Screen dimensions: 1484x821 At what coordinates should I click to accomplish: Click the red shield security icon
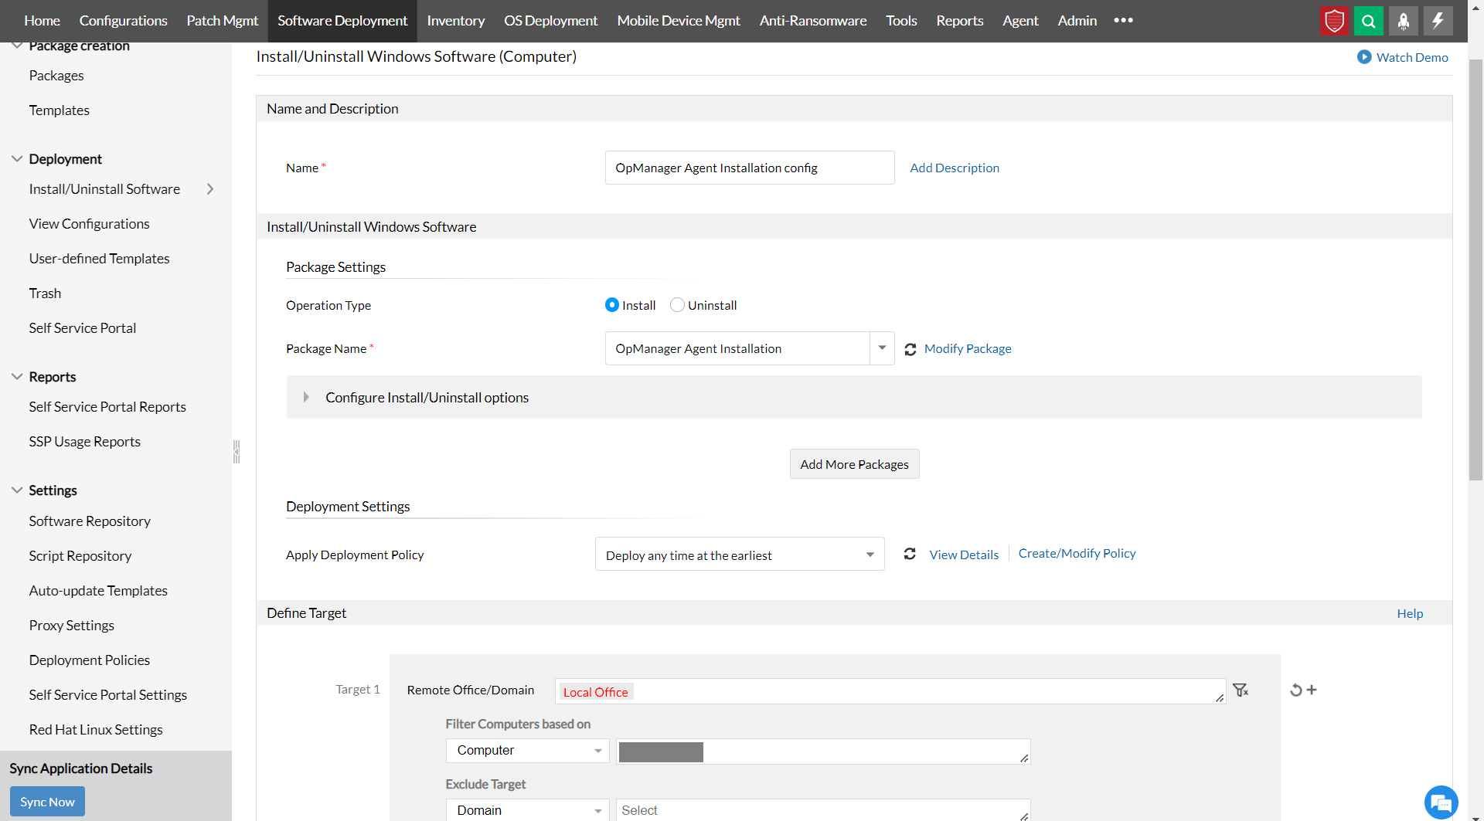click(1334, 21)
